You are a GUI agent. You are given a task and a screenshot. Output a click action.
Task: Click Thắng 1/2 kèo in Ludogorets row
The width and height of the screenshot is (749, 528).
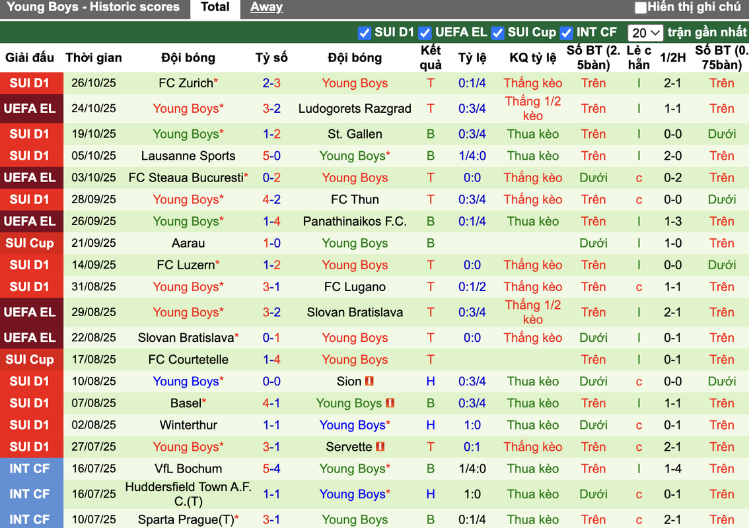(532, 108)
